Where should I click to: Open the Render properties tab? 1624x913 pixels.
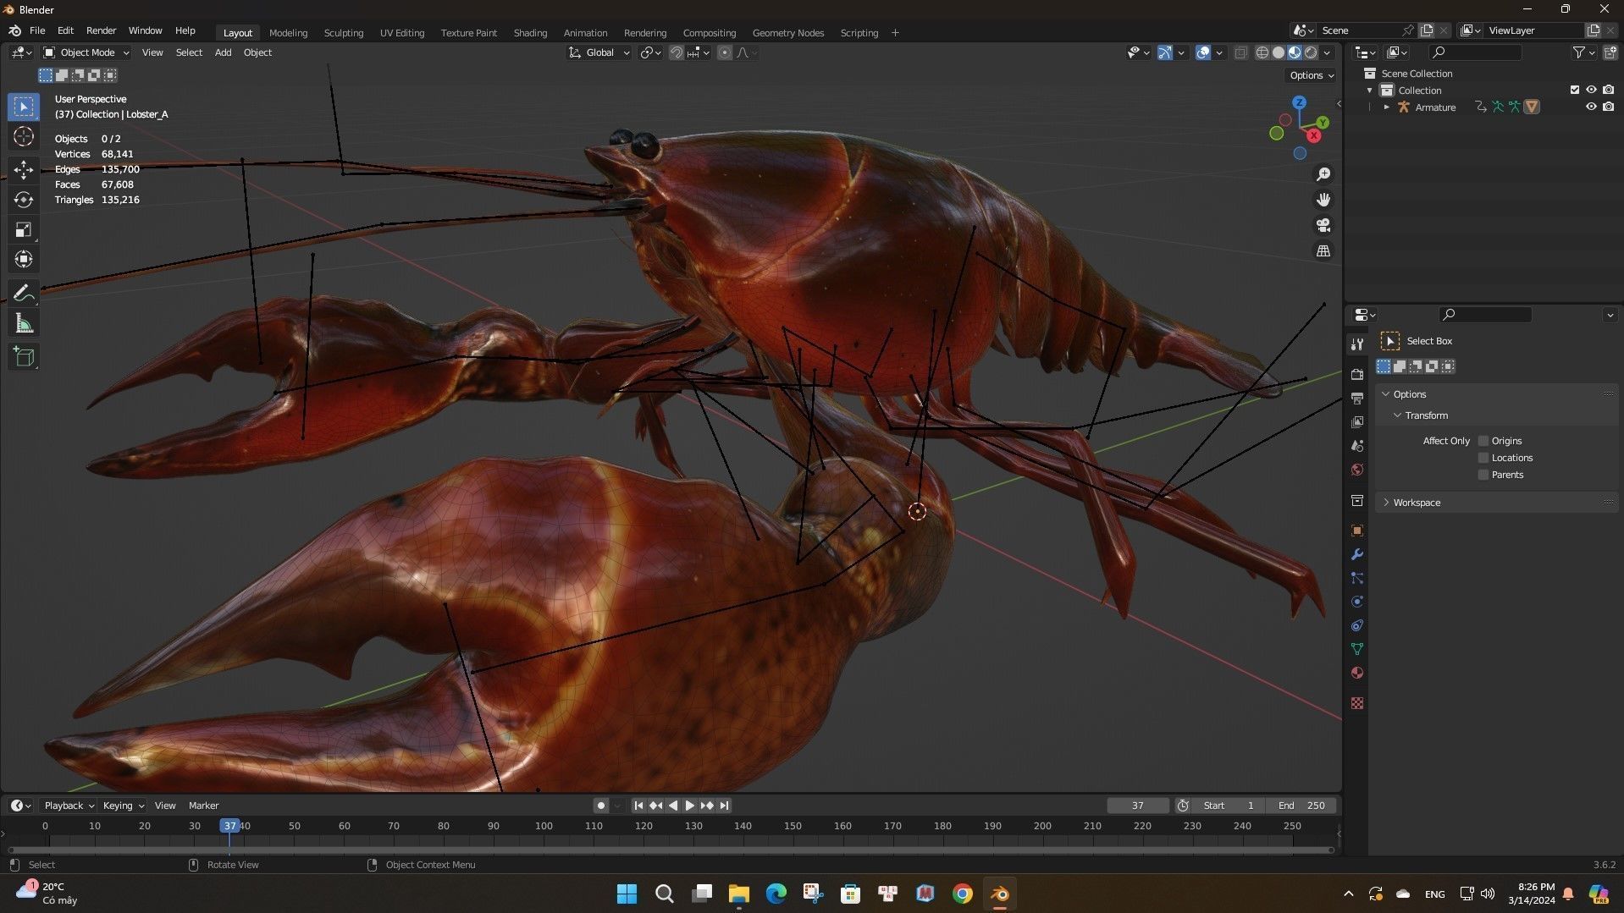(1357, 374)
